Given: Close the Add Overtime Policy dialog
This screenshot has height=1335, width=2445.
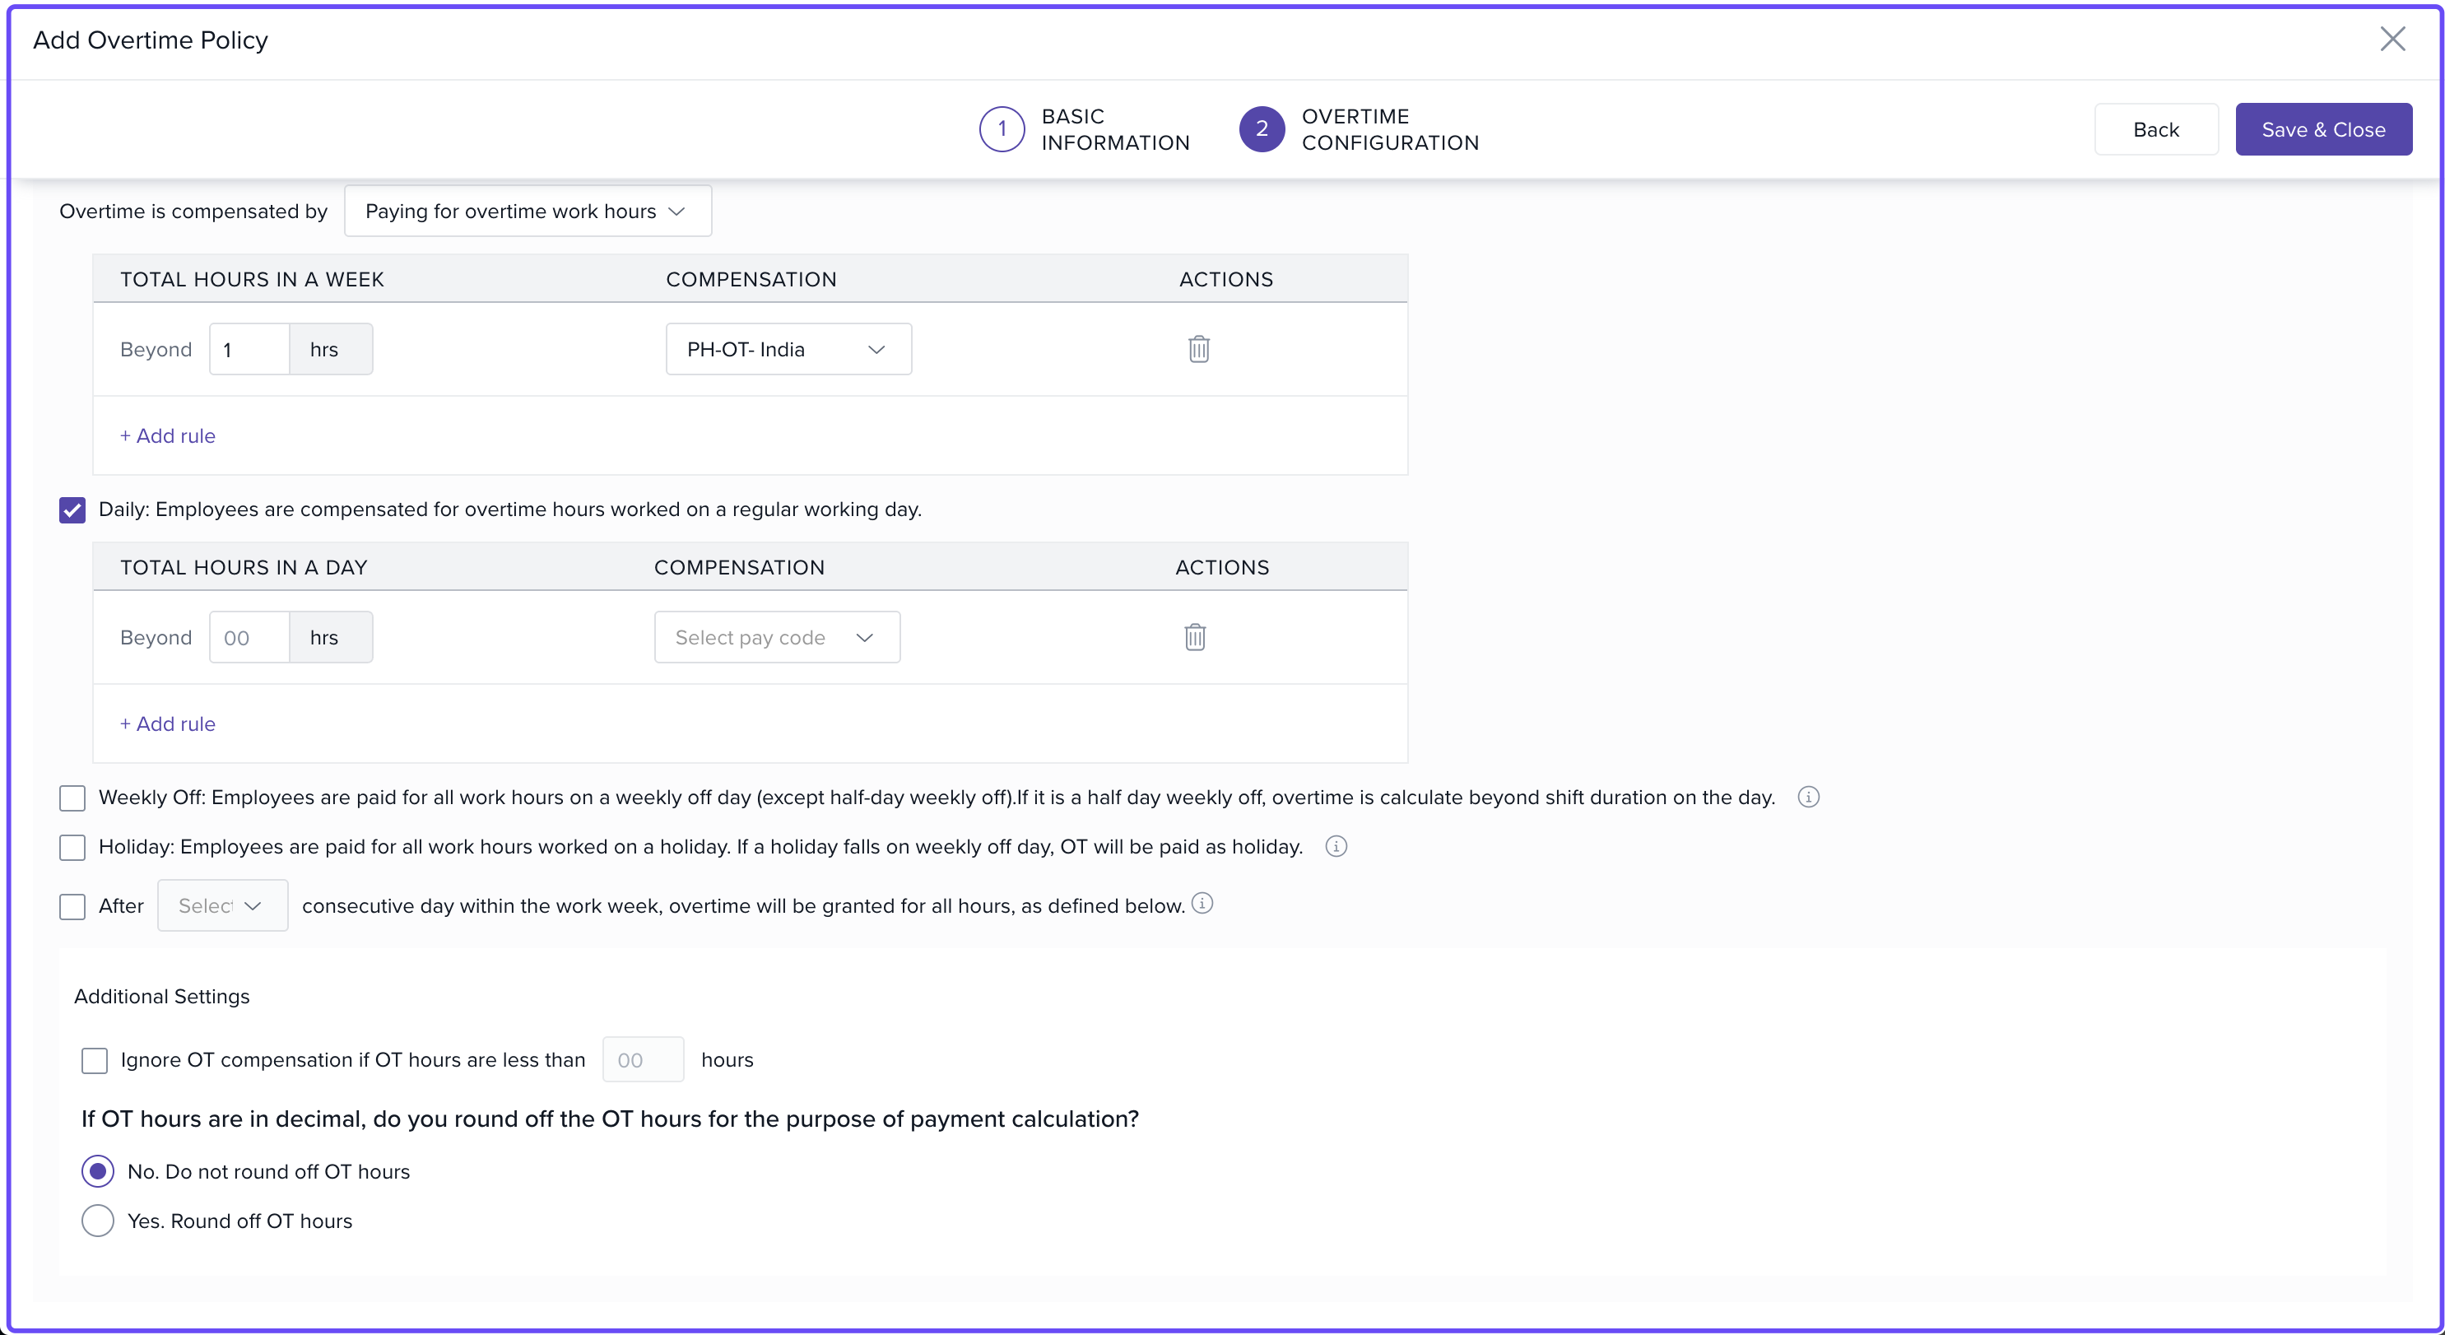Looking at the screenshot, I should [2392, 40].
